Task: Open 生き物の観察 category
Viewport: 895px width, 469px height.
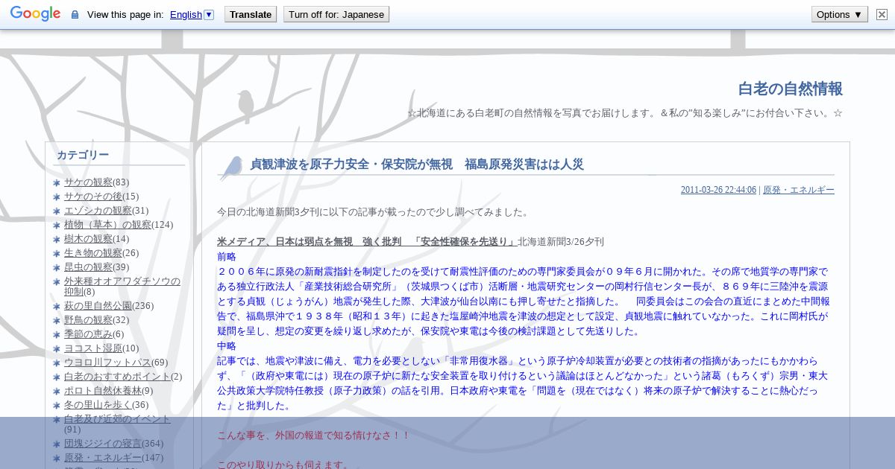Action: [x=93, y=253]
